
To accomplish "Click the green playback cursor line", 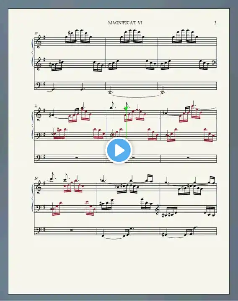I will [126, 123].
